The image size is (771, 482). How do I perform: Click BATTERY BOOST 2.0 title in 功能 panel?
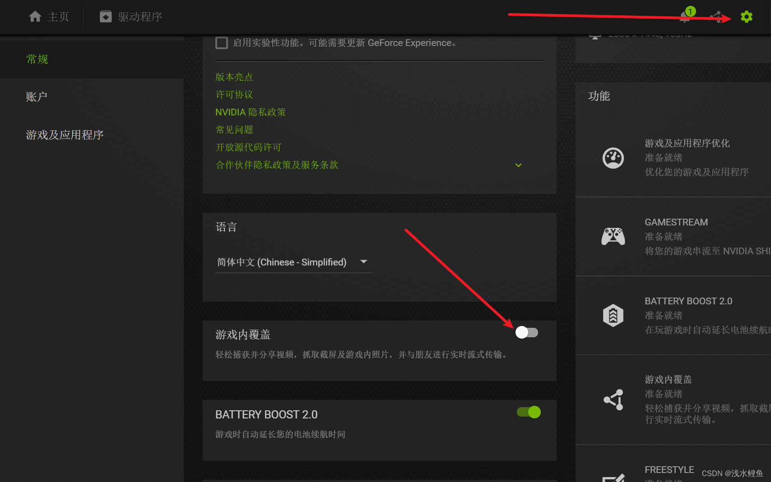pos(688,301)
